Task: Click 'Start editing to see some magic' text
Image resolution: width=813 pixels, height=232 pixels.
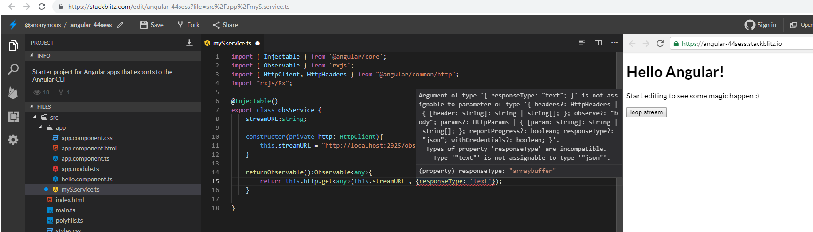Action: coord(693,96)
